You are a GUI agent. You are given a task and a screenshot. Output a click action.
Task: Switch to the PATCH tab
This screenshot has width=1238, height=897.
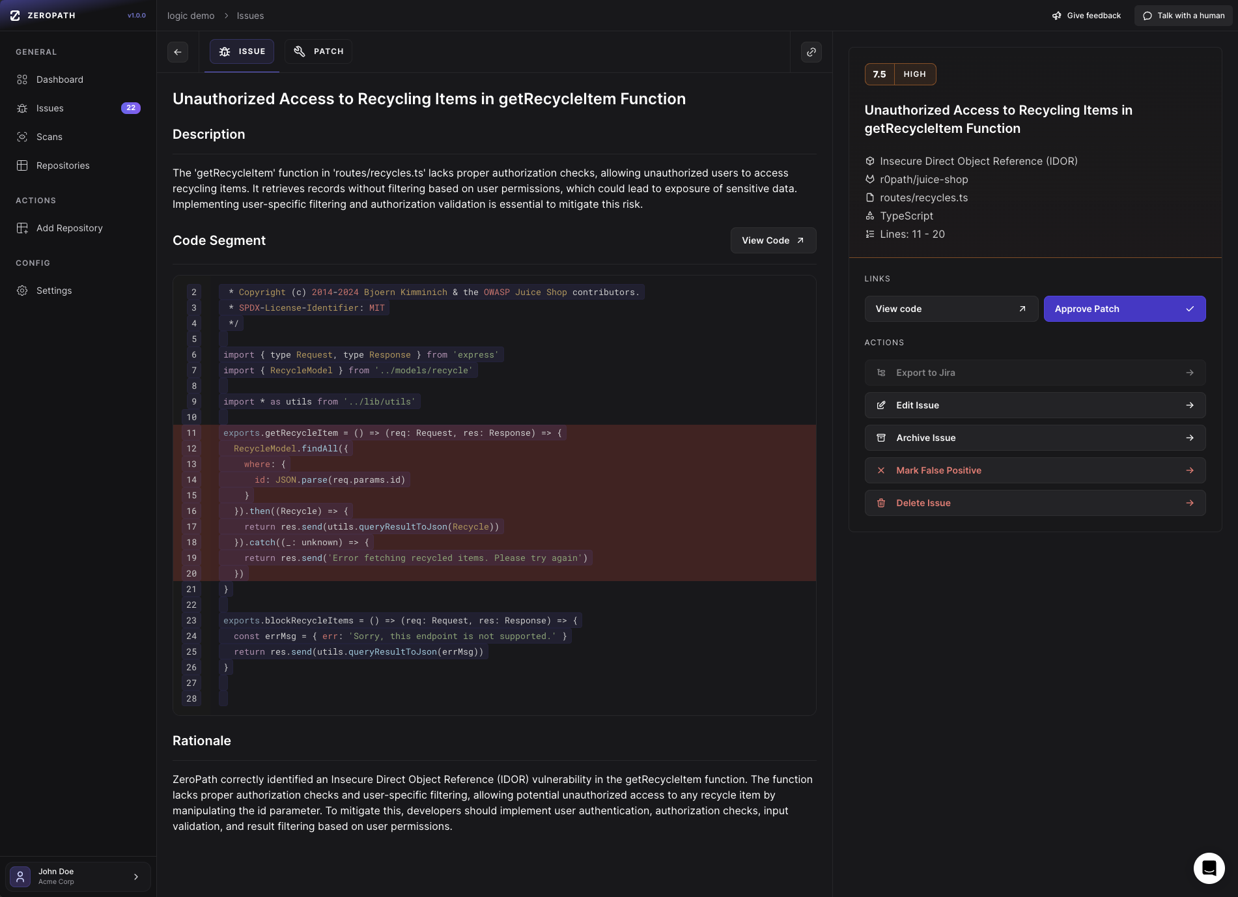pos(318,51)
